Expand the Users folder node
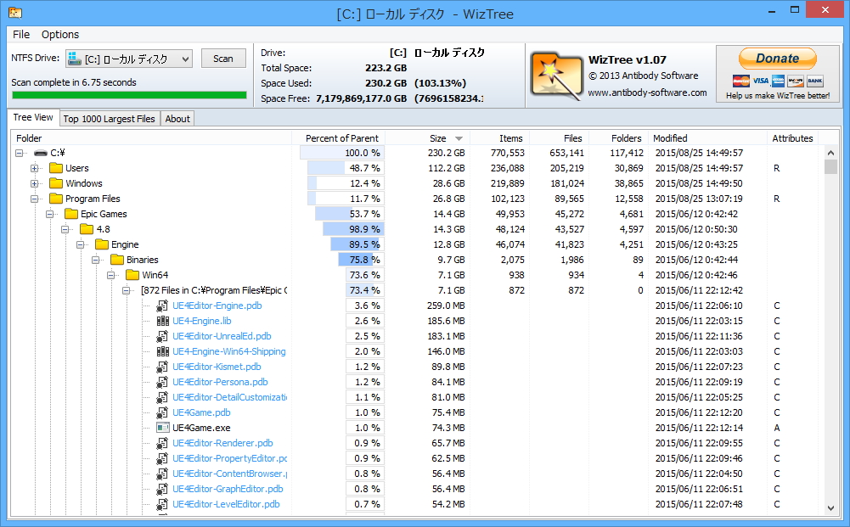Viewport: 850px width, 527px height. click(x=34, y=168)
